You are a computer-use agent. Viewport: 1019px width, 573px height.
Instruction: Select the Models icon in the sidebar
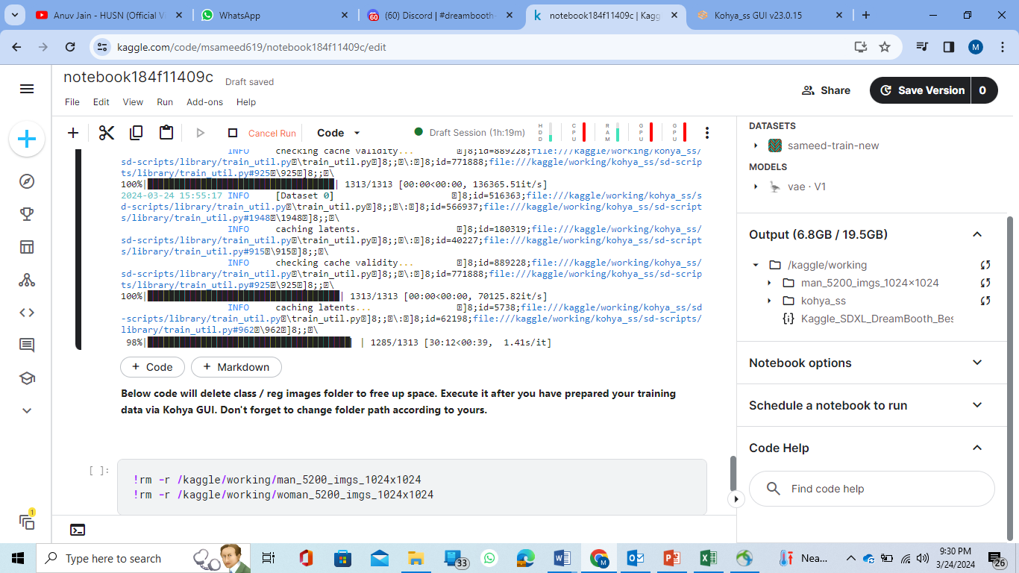point(27,279)
